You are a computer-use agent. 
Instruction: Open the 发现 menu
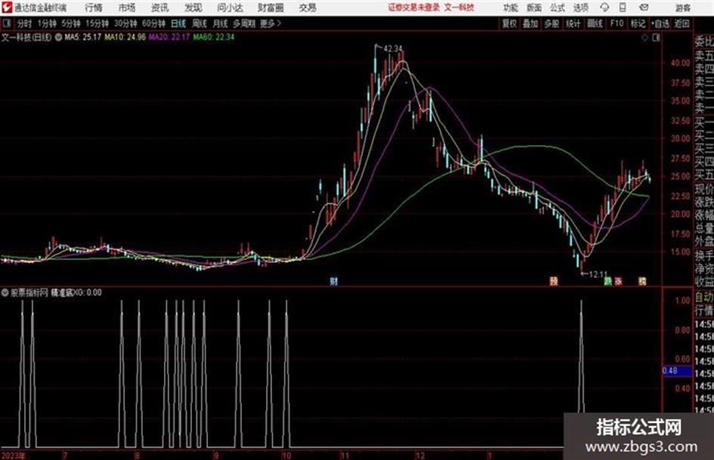pos(193,8)
